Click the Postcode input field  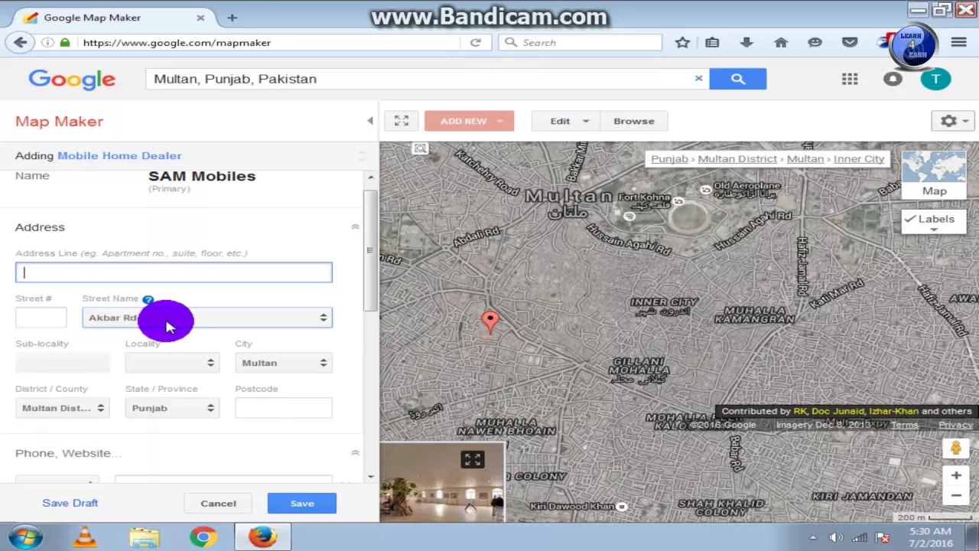(284, 408)
